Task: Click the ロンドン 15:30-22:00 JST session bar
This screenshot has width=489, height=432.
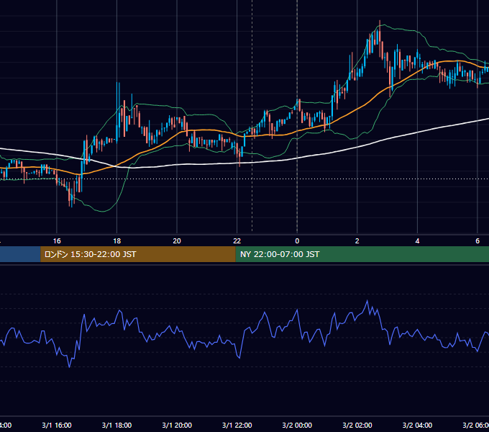Action: 138,254
